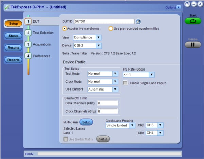
Task: Select step 3 number badge
Action: pos(28,44)
